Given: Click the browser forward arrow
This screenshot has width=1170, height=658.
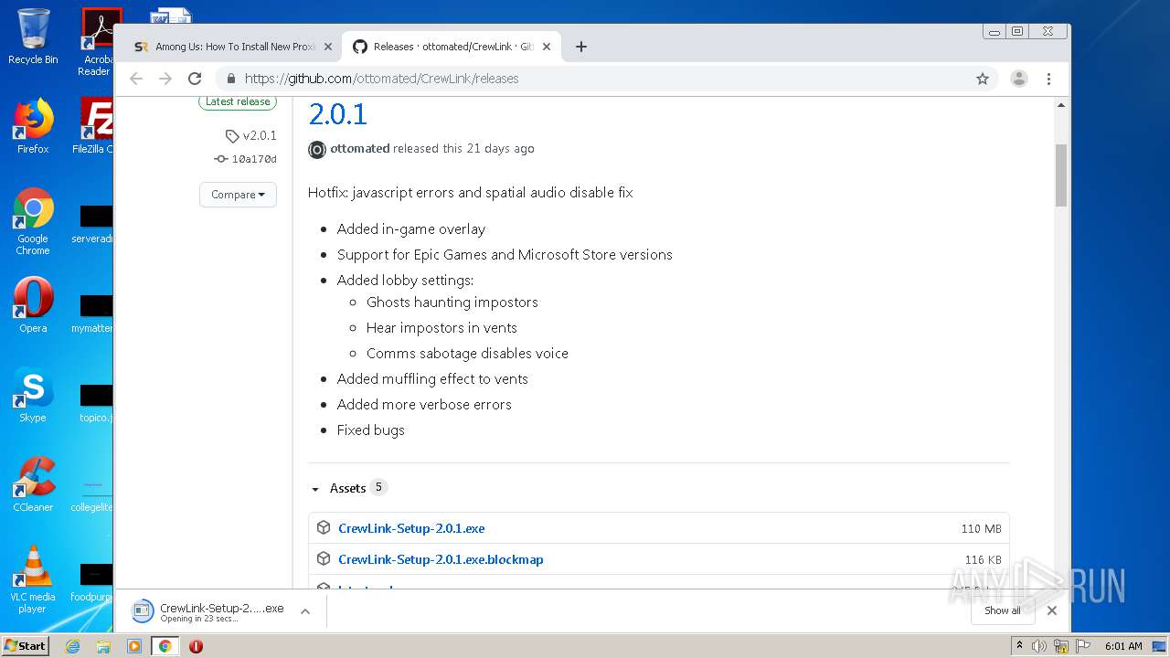Looking at the screenshot, I should coord(165,79).
